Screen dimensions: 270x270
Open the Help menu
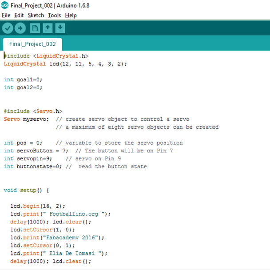tap(71, 16)
